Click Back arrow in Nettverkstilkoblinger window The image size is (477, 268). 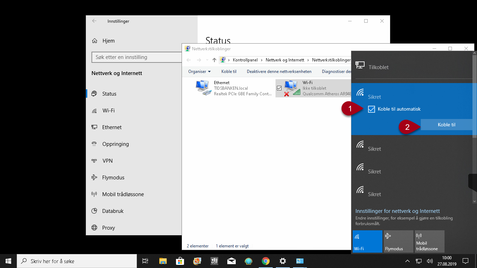(189, 60)
